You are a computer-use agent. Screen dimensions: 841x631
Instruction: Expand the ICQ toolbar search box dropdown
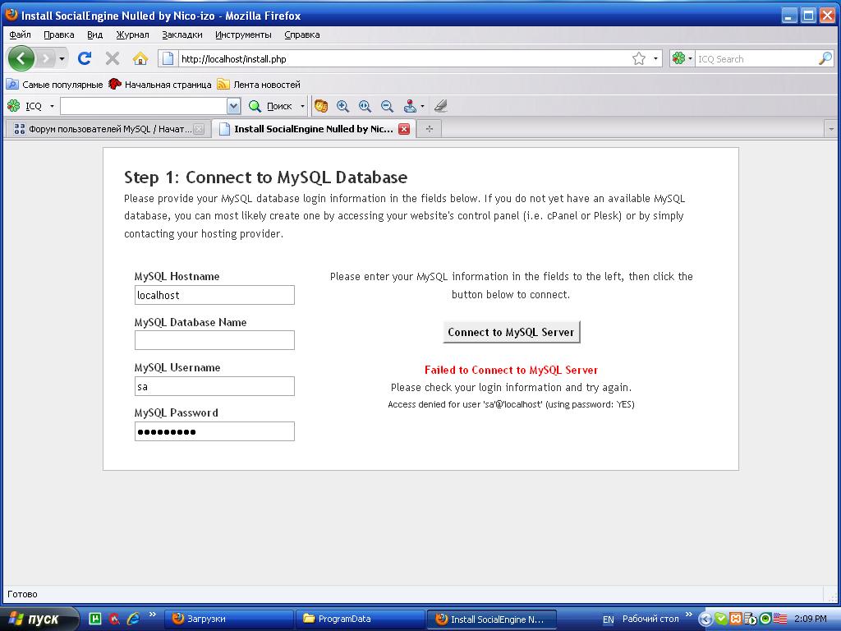233,106
